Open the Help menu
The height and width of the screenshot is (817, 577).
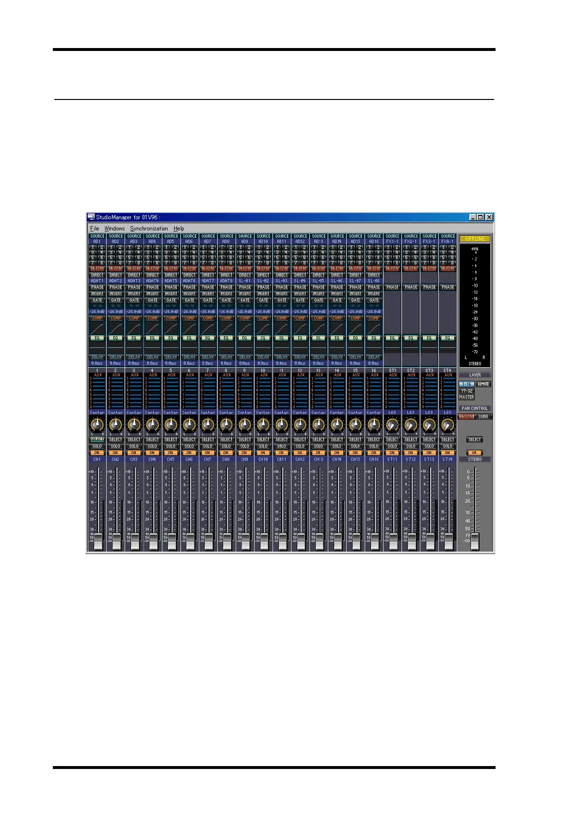179,229
